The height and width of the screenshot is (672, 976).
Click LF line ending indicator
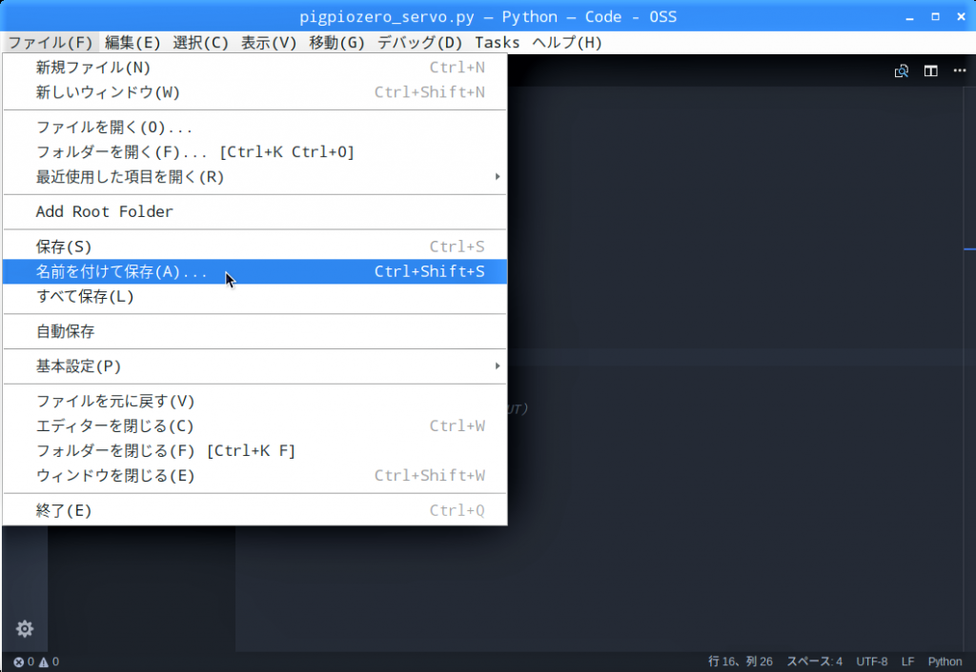907,662
